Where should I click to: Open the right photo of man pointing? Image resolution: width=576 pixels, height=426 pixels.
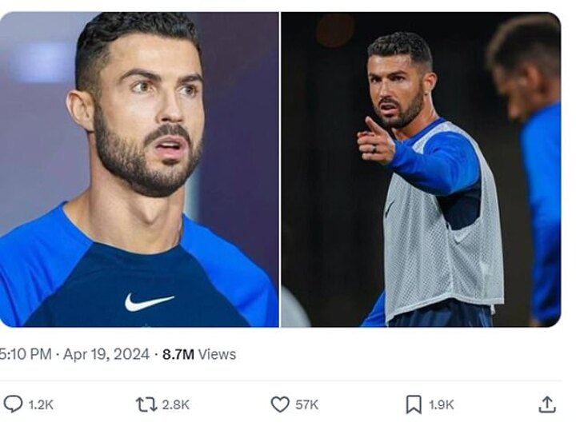(x=420, y=169)
